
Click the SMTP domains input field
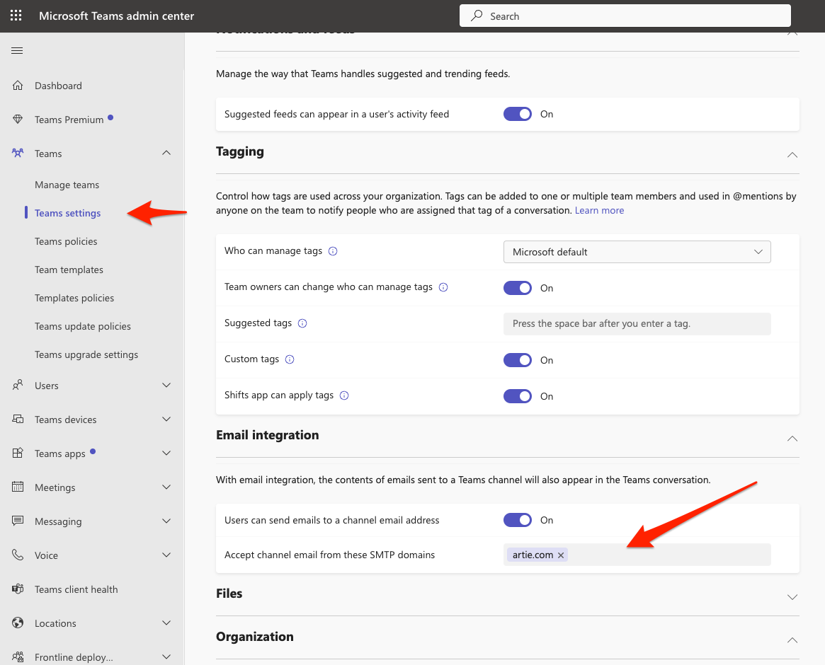637,555
